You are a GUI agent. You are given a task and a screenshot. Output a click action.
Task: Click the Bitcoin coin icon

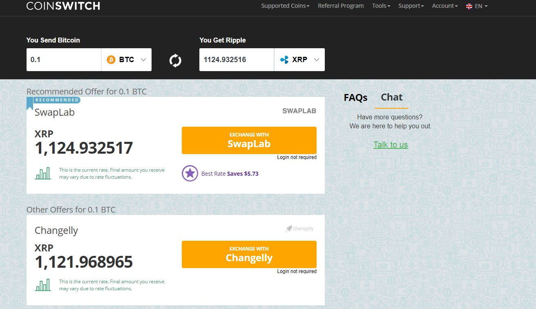tap(111, 60)
